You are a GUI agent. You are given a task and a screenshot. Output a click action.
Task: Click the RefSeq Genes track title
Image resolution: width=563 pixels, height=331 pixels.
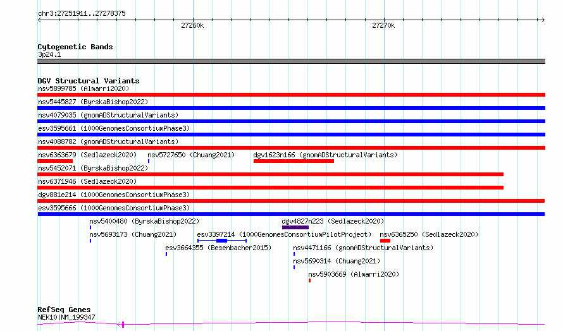pyautogui.click(x=65, y=310)
